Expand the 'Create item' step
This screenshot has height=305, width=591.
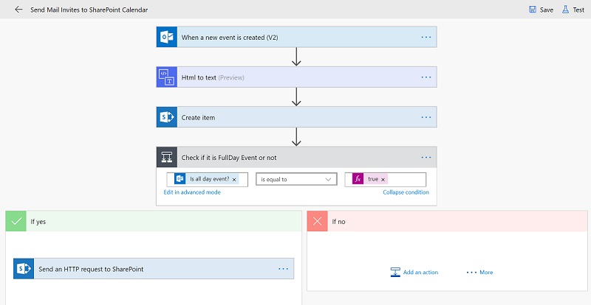297,117
